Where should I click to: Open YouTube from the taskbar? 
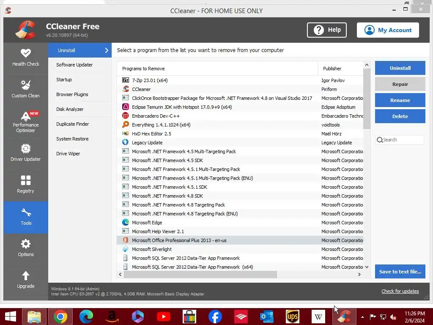(x=164, y=317)
